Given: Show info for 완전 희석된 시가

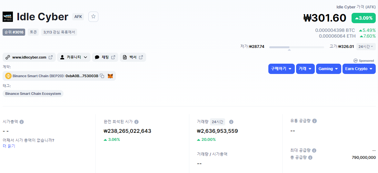Looking at the screenshot, I should coord(136,122).
